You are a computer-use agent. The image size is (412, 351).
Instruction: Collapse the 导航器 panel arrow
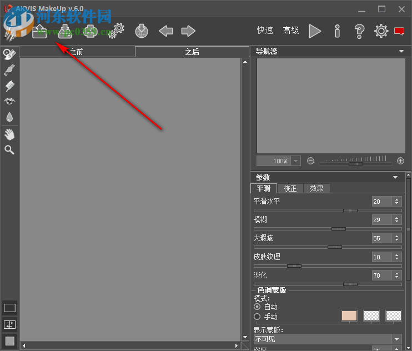(x=401, y=51)
